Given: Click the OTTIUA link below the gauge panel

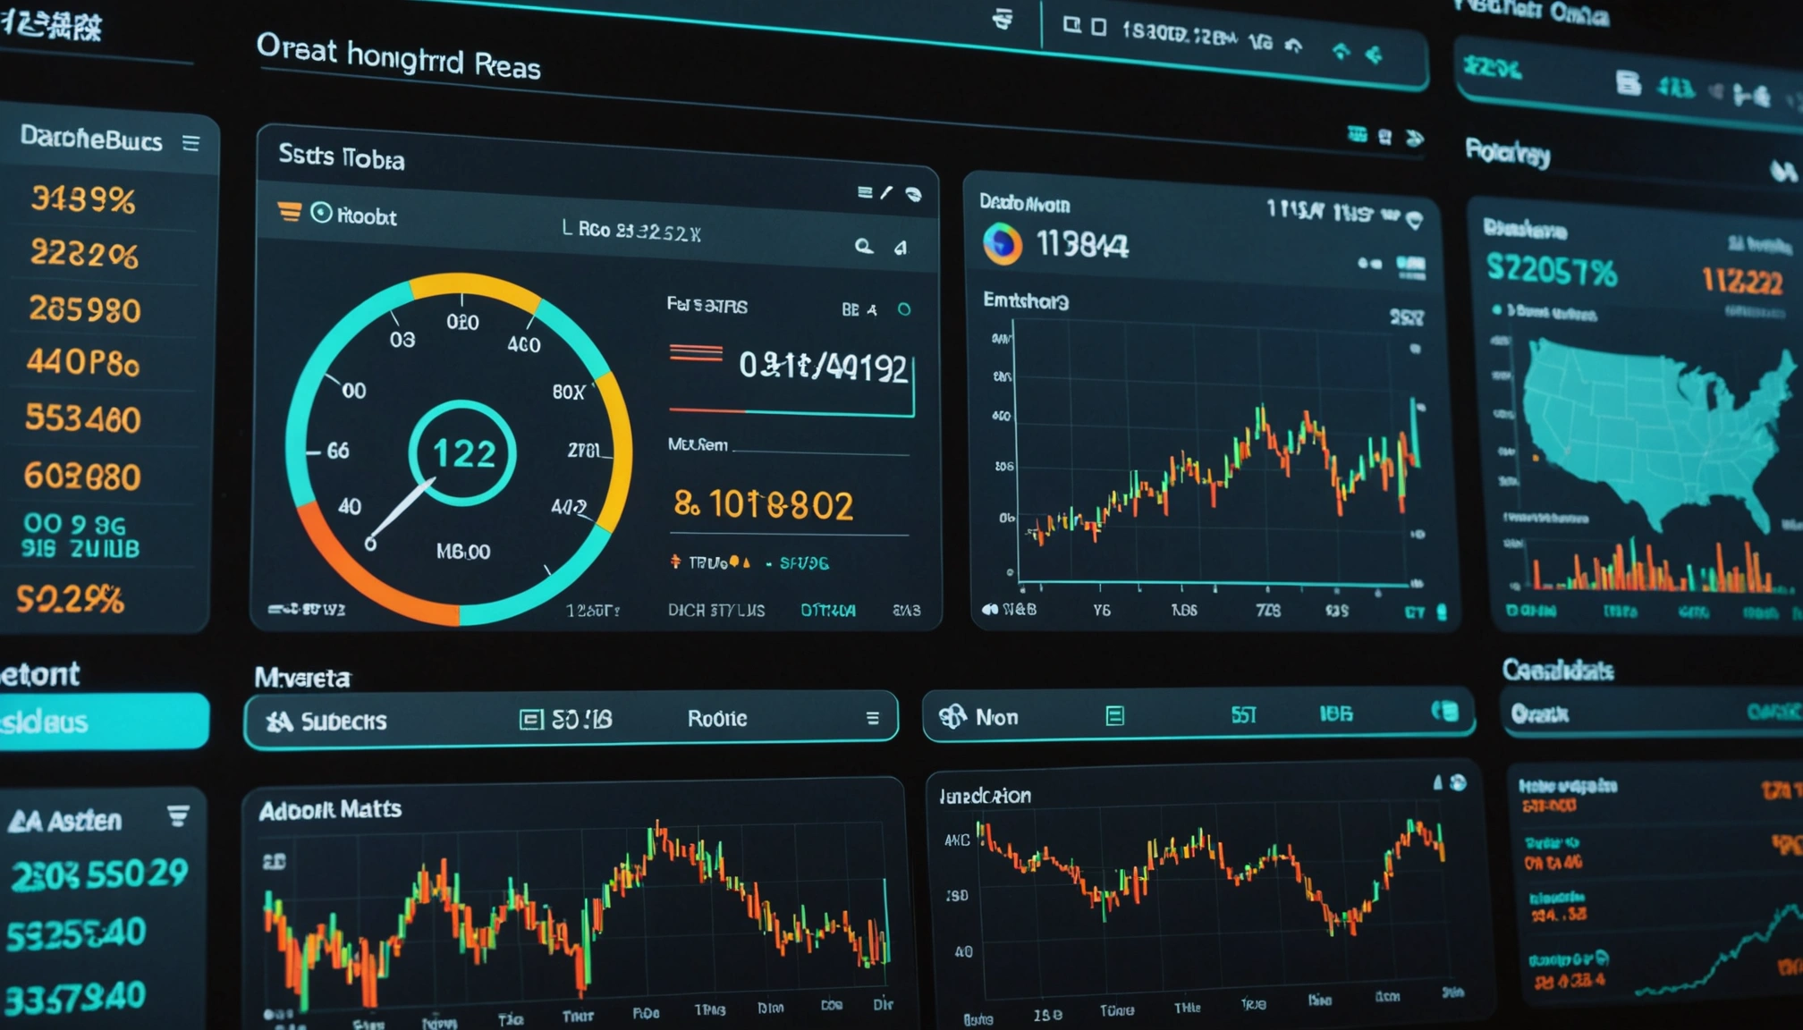Looking at the screenshot, I should pyautogui.click(x=827, y=611).
